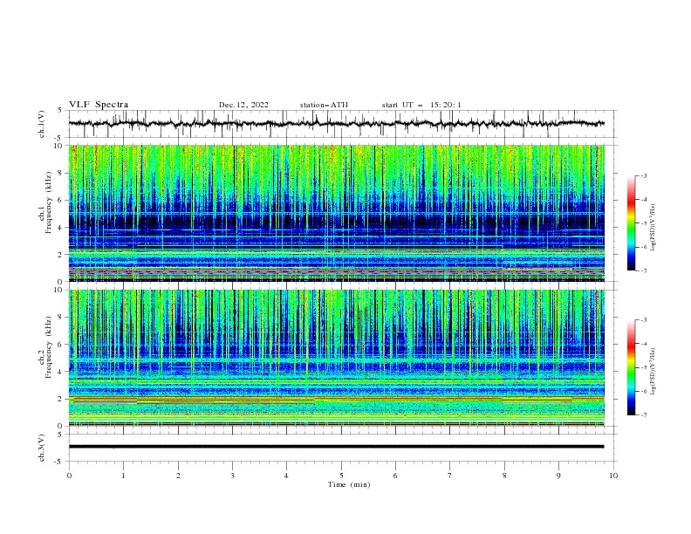Click inside the ch.2 spectrogram panel
Viewport: 691px width, 534px height.
point(336,358)
